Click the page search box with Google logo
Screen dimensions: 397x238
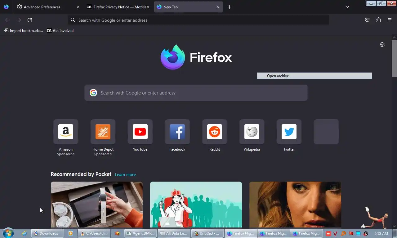coord(196,93)
